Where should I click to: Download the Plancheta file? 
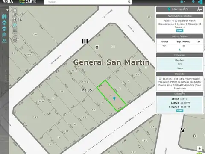(180, 60)
